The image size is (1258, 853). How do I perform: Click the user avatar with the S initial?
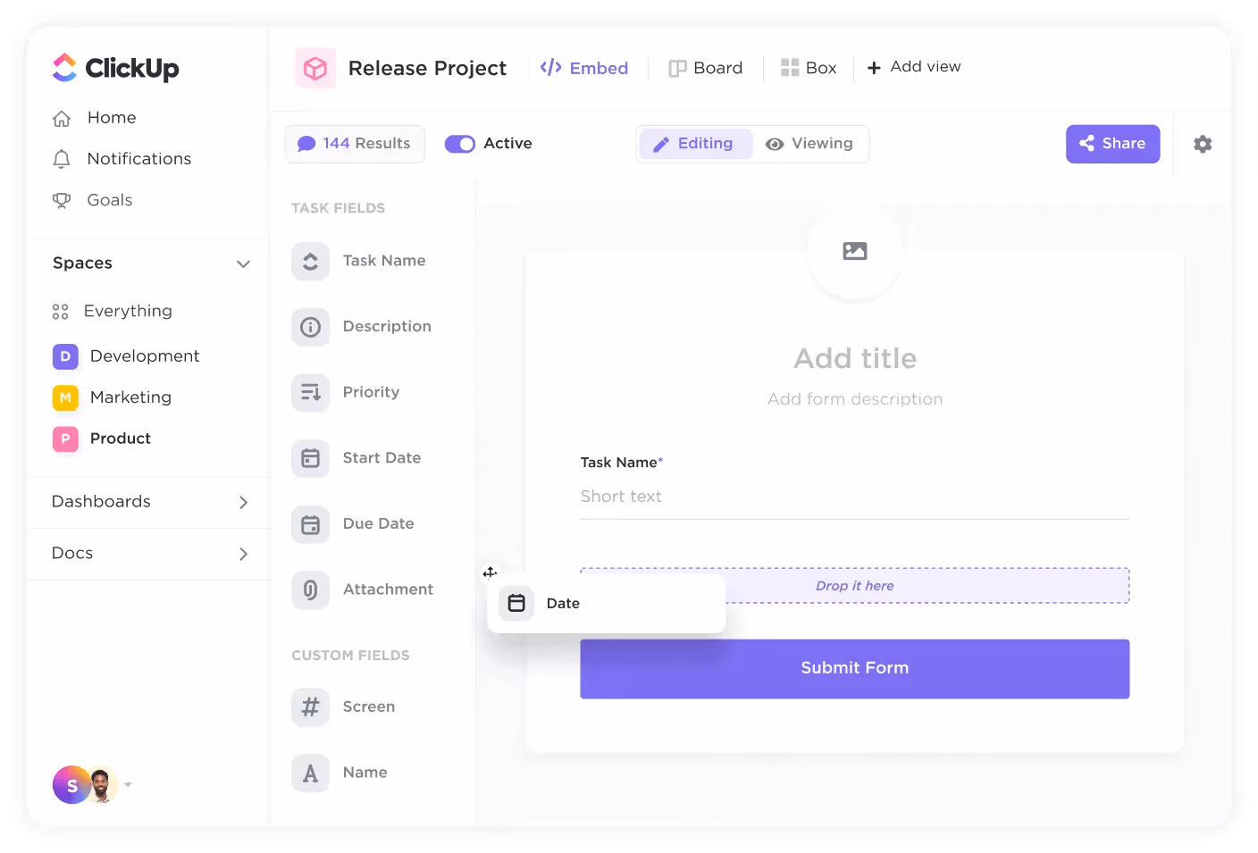point(71,785)
